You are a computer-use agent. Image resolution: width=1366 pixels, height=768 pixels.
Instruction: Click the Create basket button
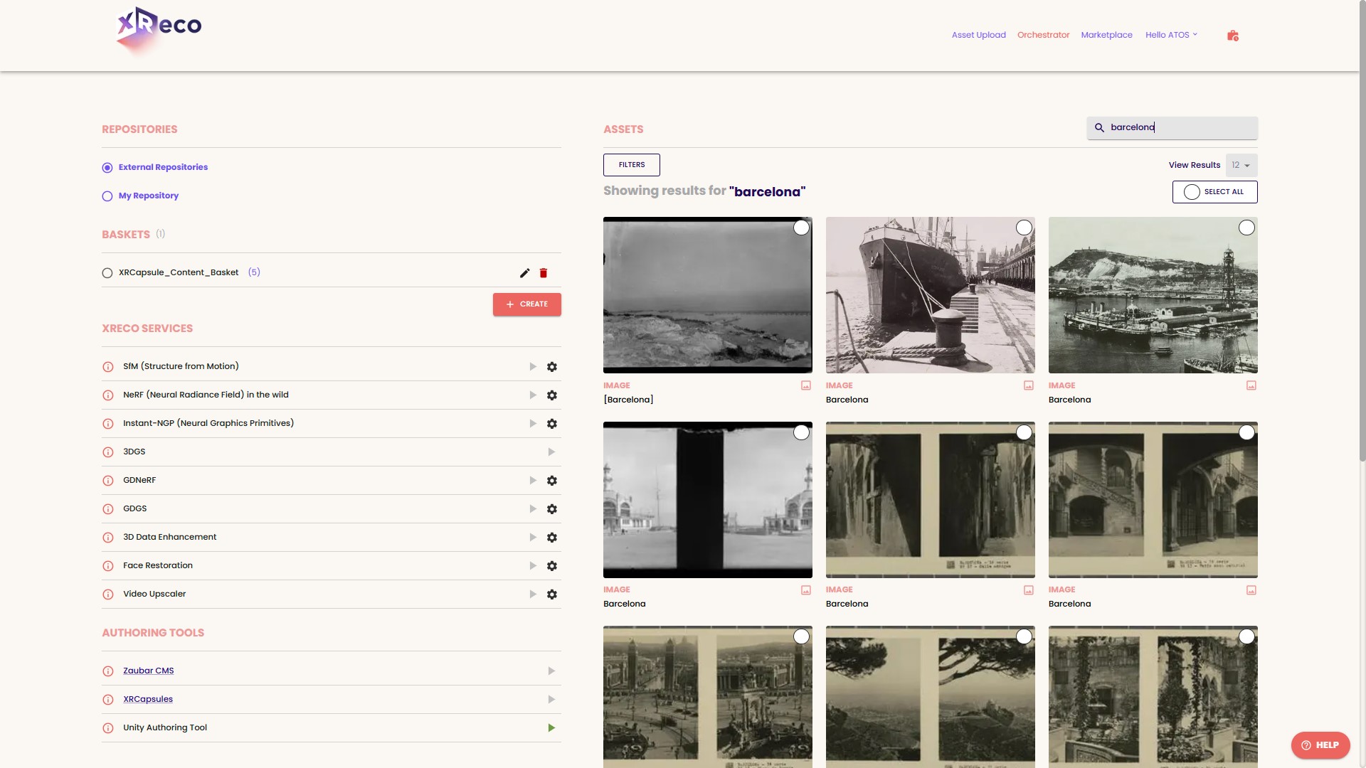526,304
